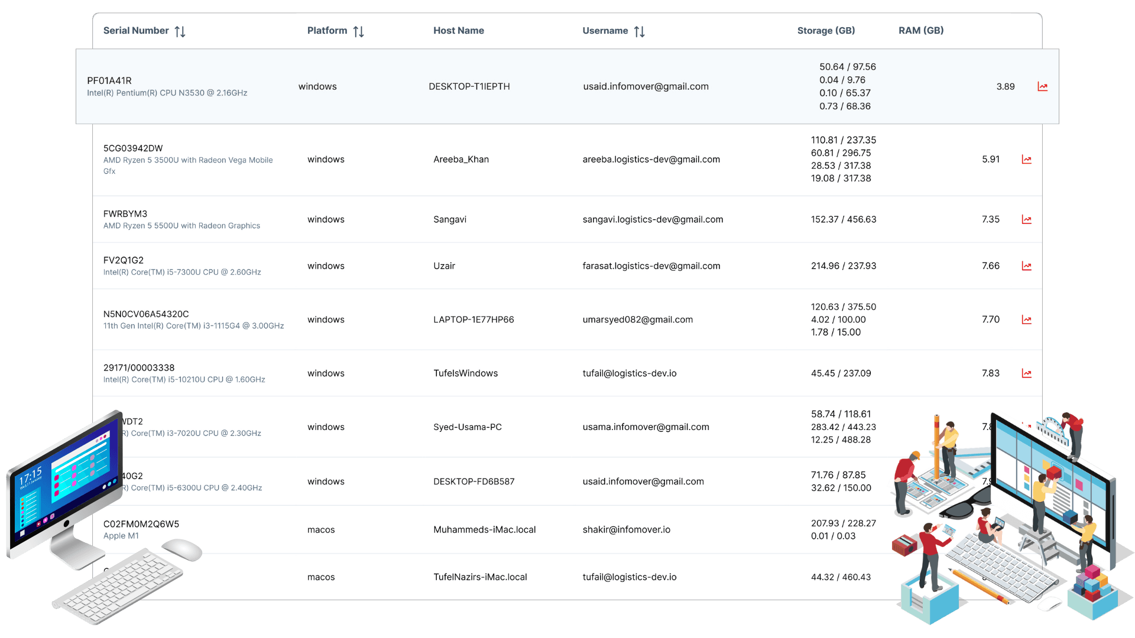Screen dimensions: 1135x638
Task: Click username shakir@infomover.io
Action: tap(627, 530)
